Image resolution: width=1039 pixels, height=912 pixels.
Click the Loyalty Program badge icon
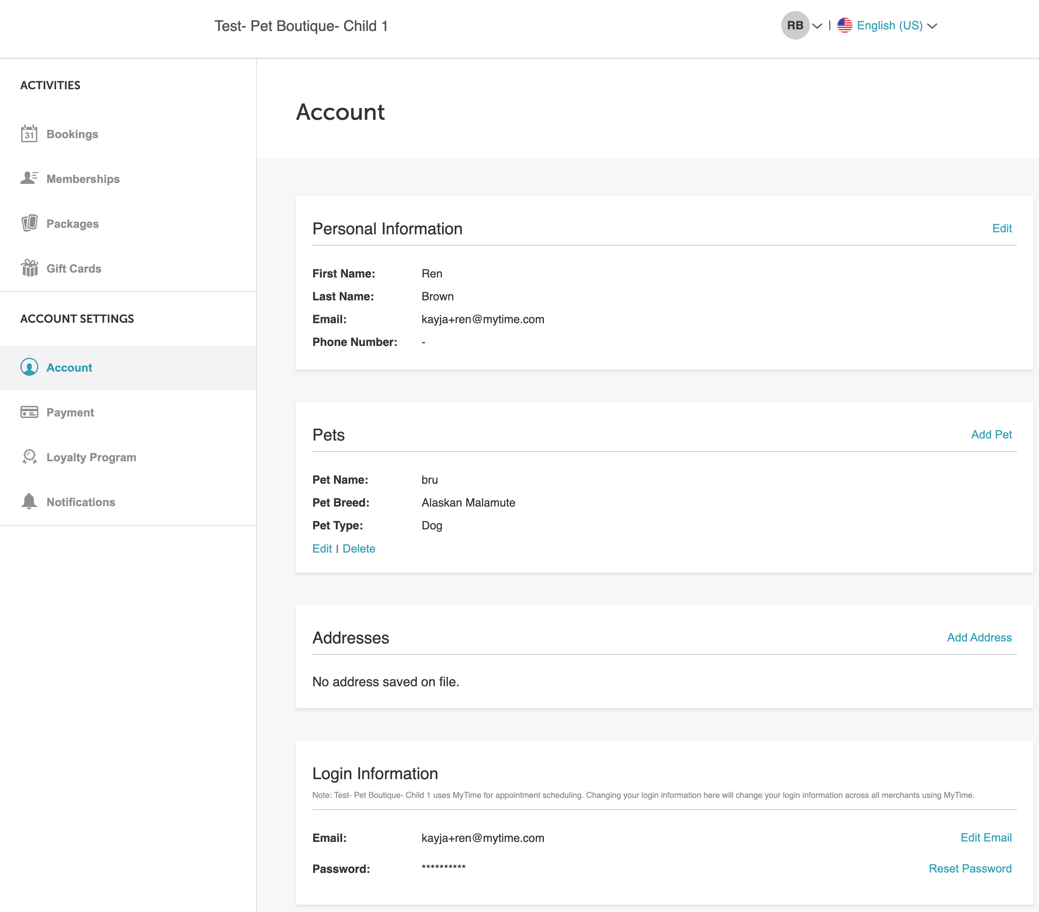[29, 457]
